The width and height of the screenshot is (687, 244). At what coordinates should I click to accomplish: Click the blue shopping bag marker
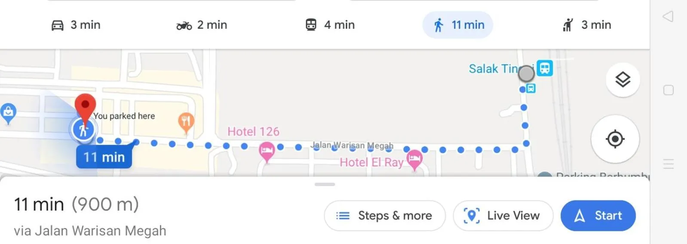[x=8, y=112]
